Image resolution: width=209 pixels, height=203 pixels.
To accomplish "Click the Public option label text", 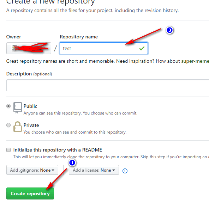I will click(x=30, y=106).
